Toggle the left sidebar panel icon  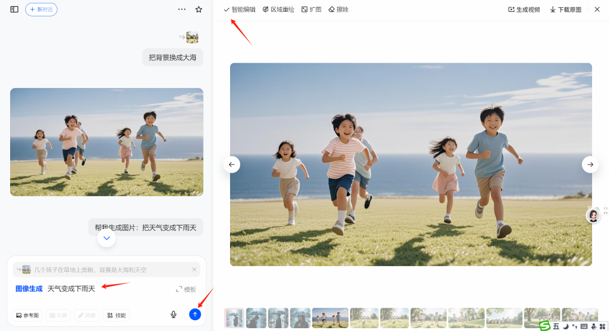[14, 10]
